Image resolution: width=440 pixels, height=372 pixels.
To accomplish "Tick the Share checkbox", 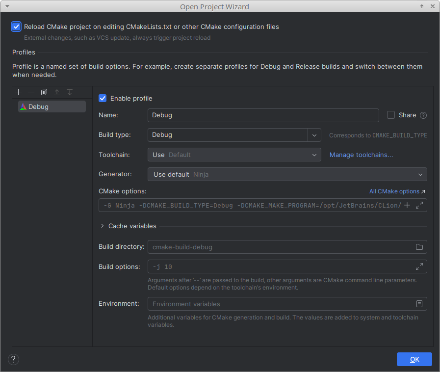I will tap(391, 115).
